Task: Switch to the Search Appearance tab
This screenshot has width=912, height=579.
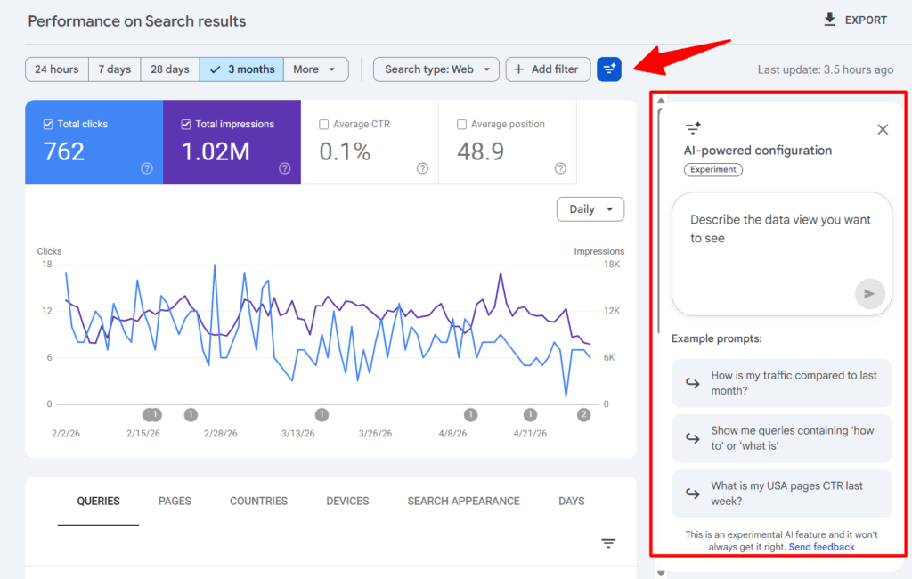Action: coord(463,501)
